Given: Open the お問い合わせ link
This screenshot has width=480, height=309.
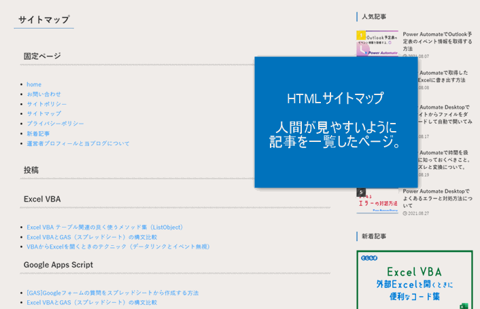Looking at the screenshot, I should click(x=44, y=94).
